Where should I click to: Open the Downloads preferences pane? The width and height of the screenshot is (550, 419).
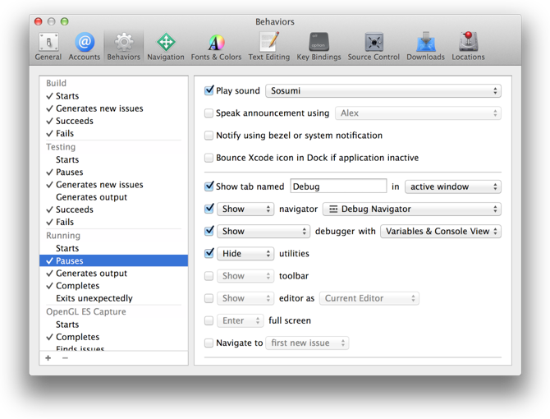click(425, 47)
